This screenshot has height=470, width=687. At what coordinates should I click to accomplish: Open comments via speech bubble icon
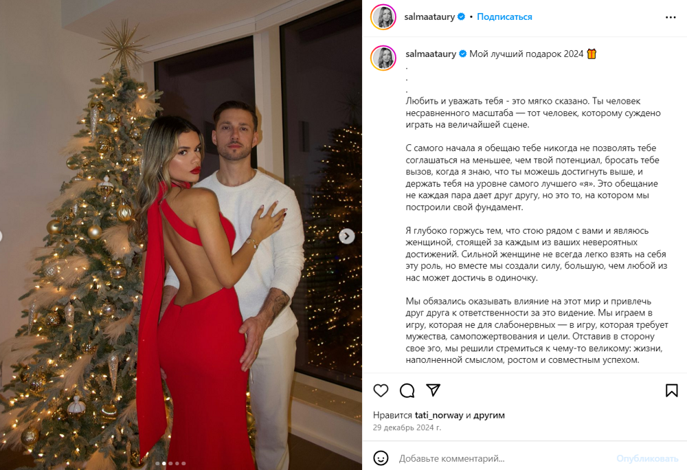tap(407, 390)
